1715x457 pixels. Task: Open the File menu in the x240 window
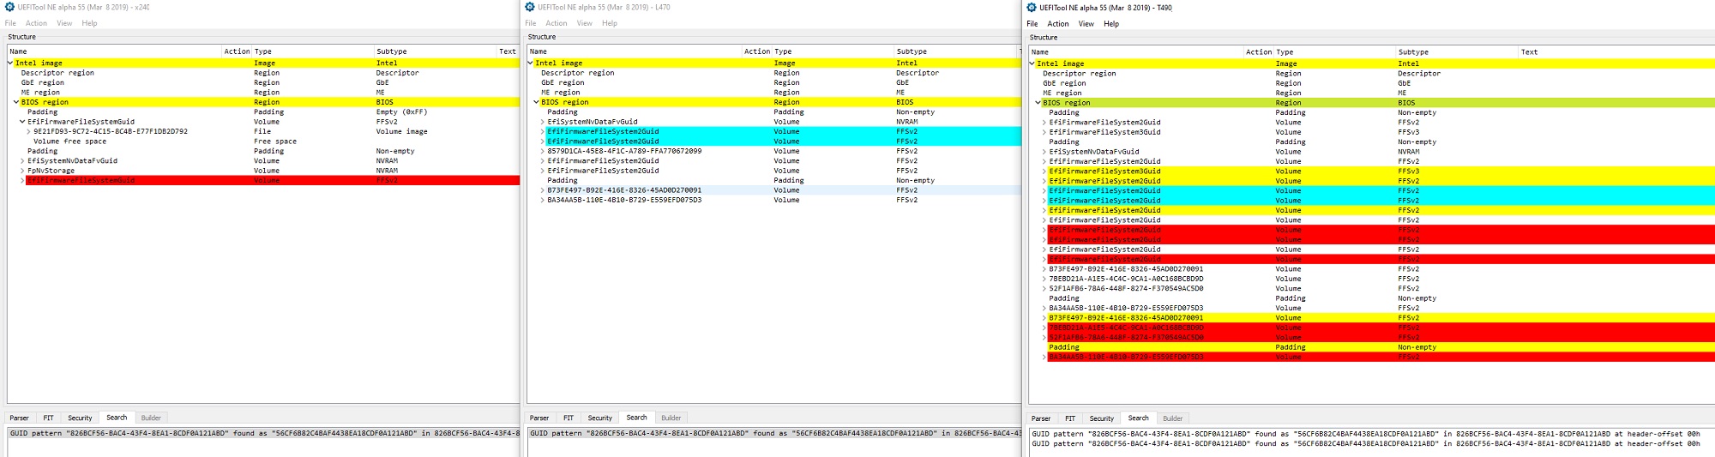click(x=10, y=23)
